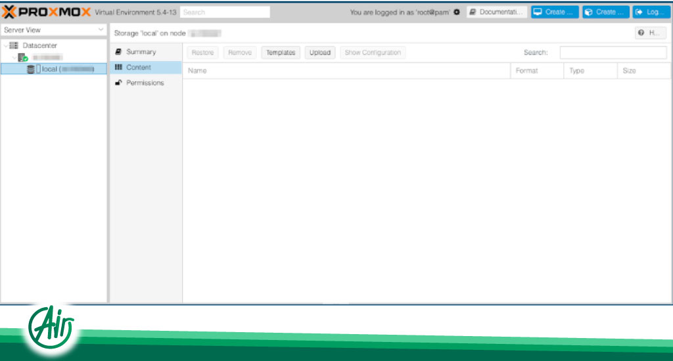Viewport: 673px width, 361px height.
Task: Click the Restore button
Action: tap(202, 53)
